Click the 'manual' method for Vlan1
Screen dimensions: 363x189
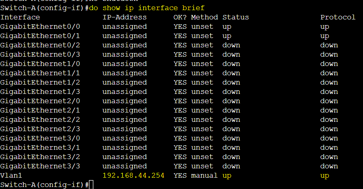point(205,175)
